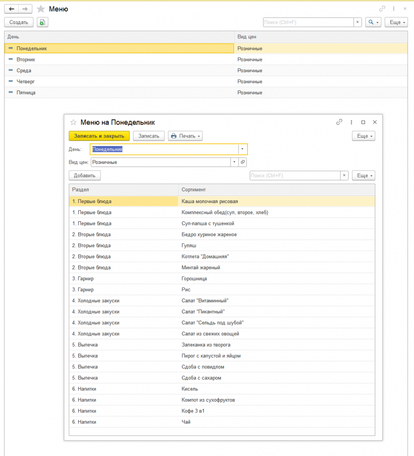414x456 pixels.
Task: Click the Создать button
Action: 19,22
